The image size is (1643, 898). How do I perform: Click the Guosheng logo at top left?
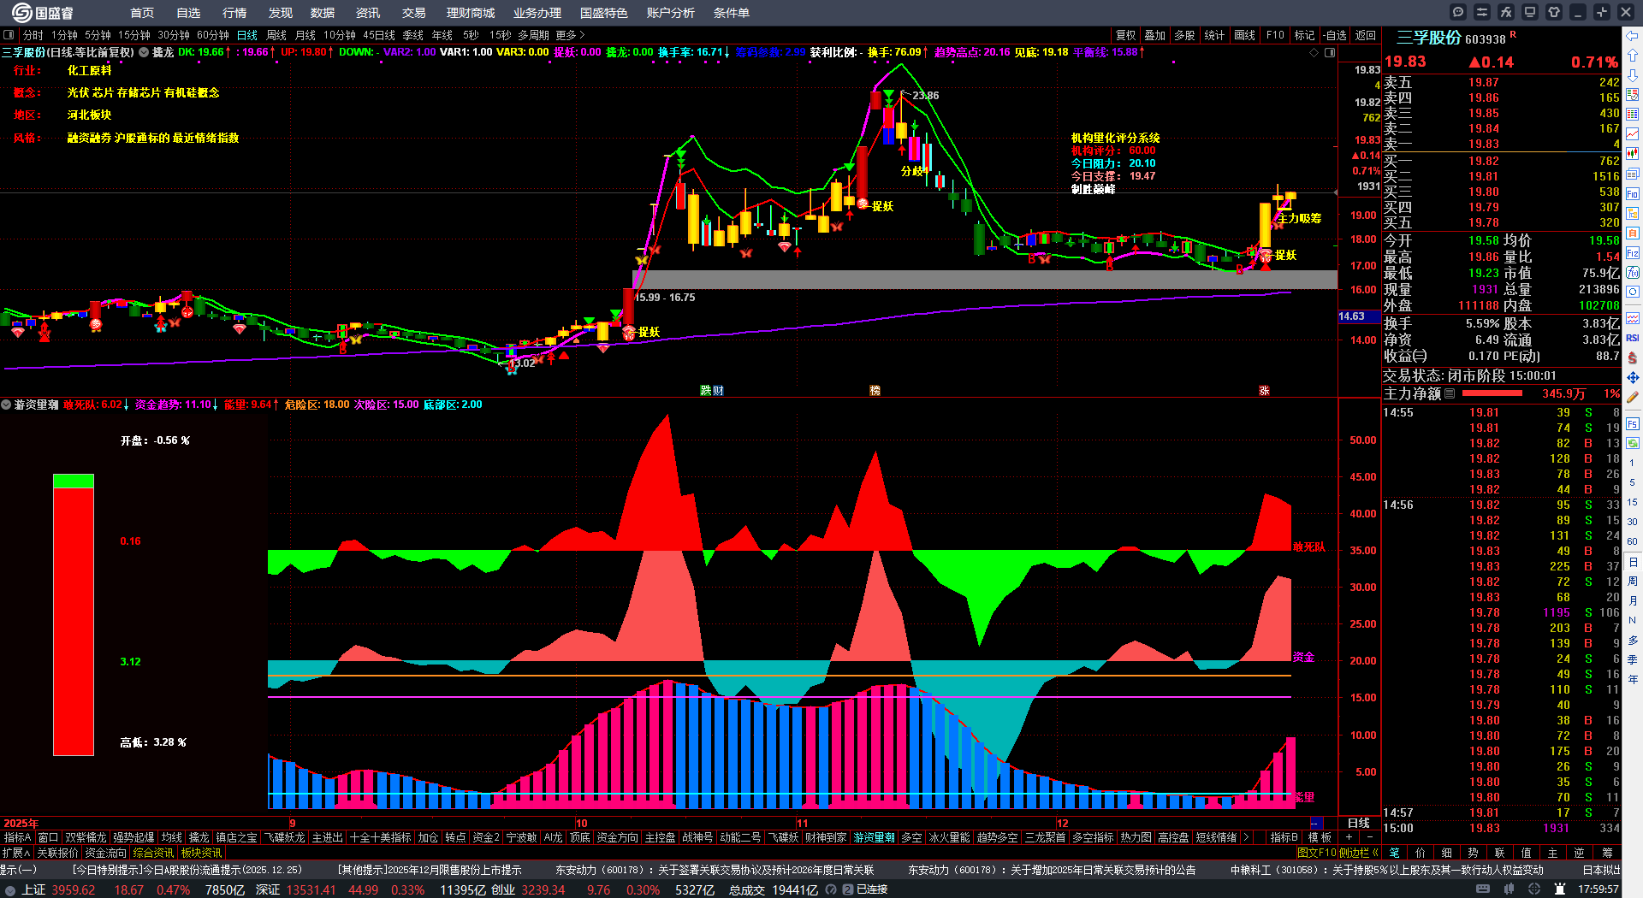tap(43, 12)
